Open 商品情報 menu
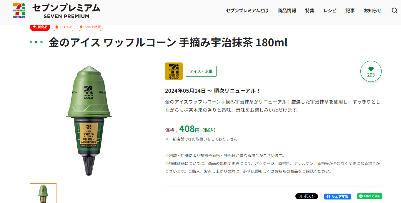 point(287,11)
